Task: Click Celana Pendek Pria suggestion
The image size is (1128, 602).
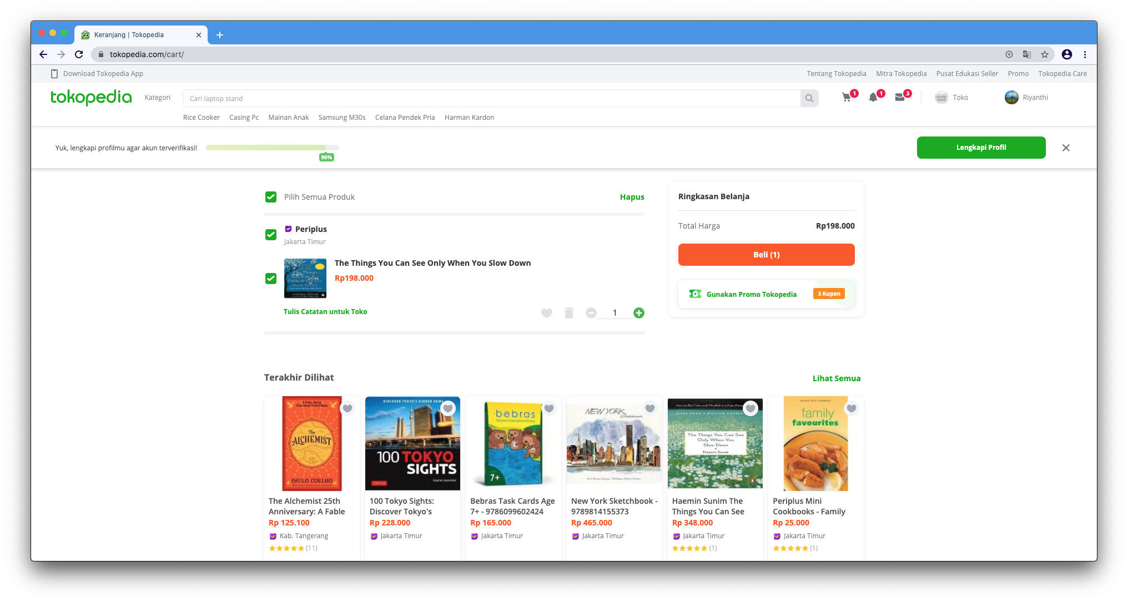Action: tap(405, 118)
